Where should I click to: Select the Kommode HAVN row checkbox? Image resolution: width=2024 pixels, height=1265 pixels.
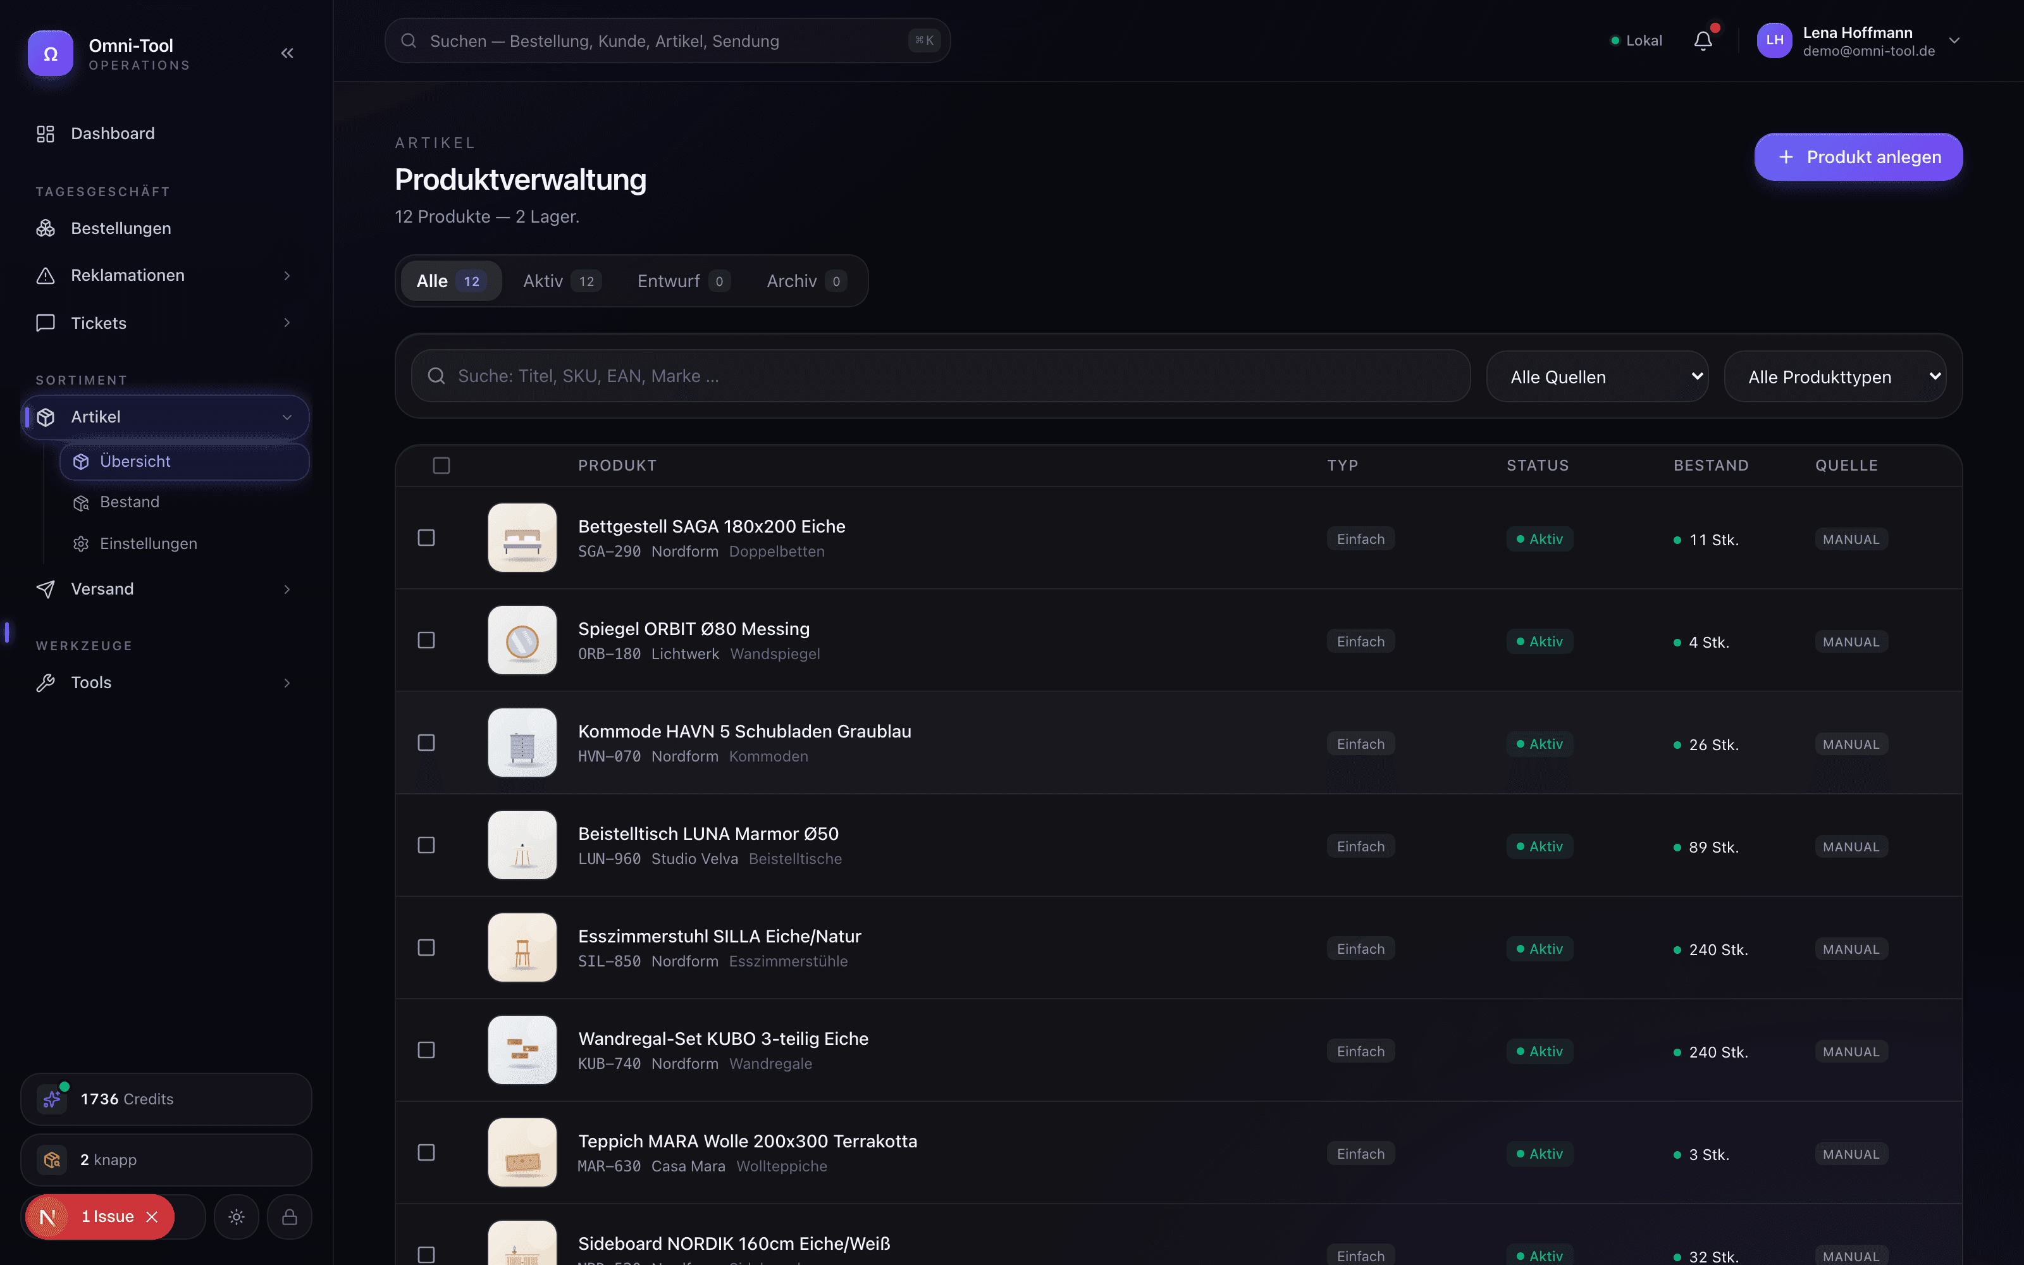tap(426, 743)
